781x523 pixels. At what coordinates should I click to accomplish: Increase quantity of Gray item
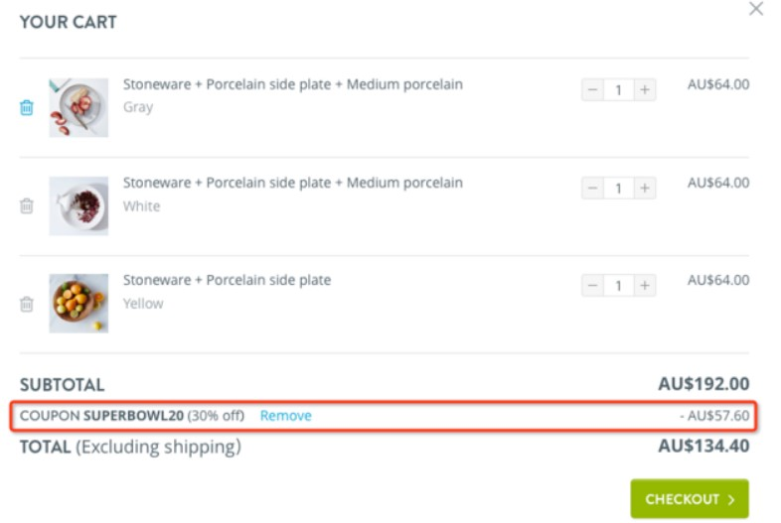tap(645, 90)
